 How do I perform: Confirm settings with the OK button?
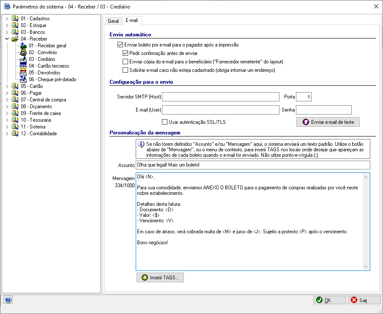[x=330, y=300]
